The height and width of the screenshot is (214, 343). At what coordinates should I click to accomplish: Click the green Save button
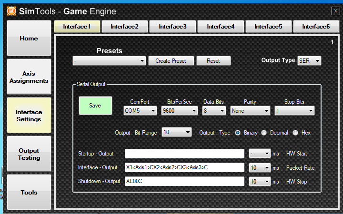95,106
